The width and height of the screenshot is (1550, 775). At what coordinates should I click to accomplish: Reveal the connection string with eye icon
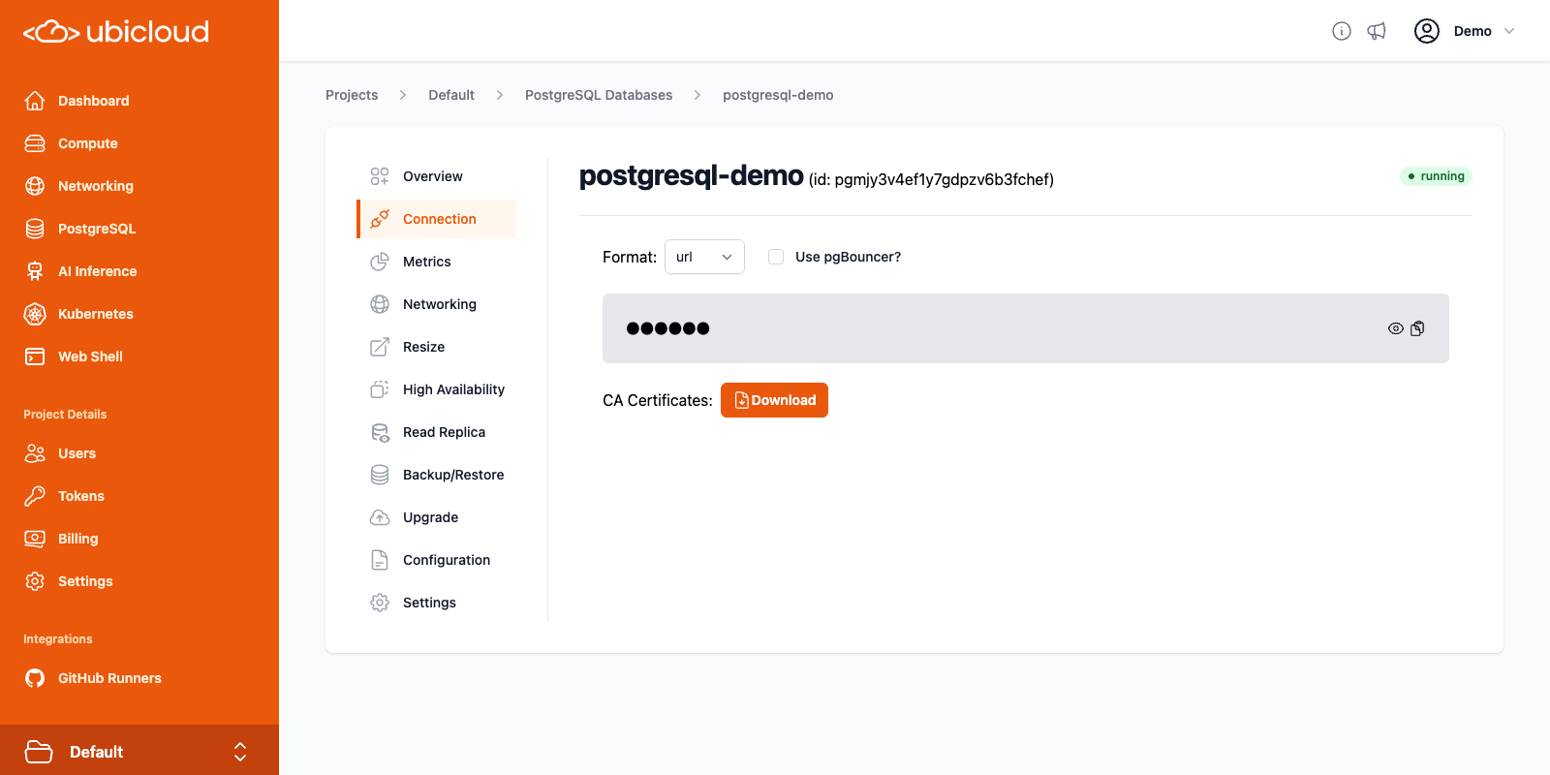coord(1396,328)
